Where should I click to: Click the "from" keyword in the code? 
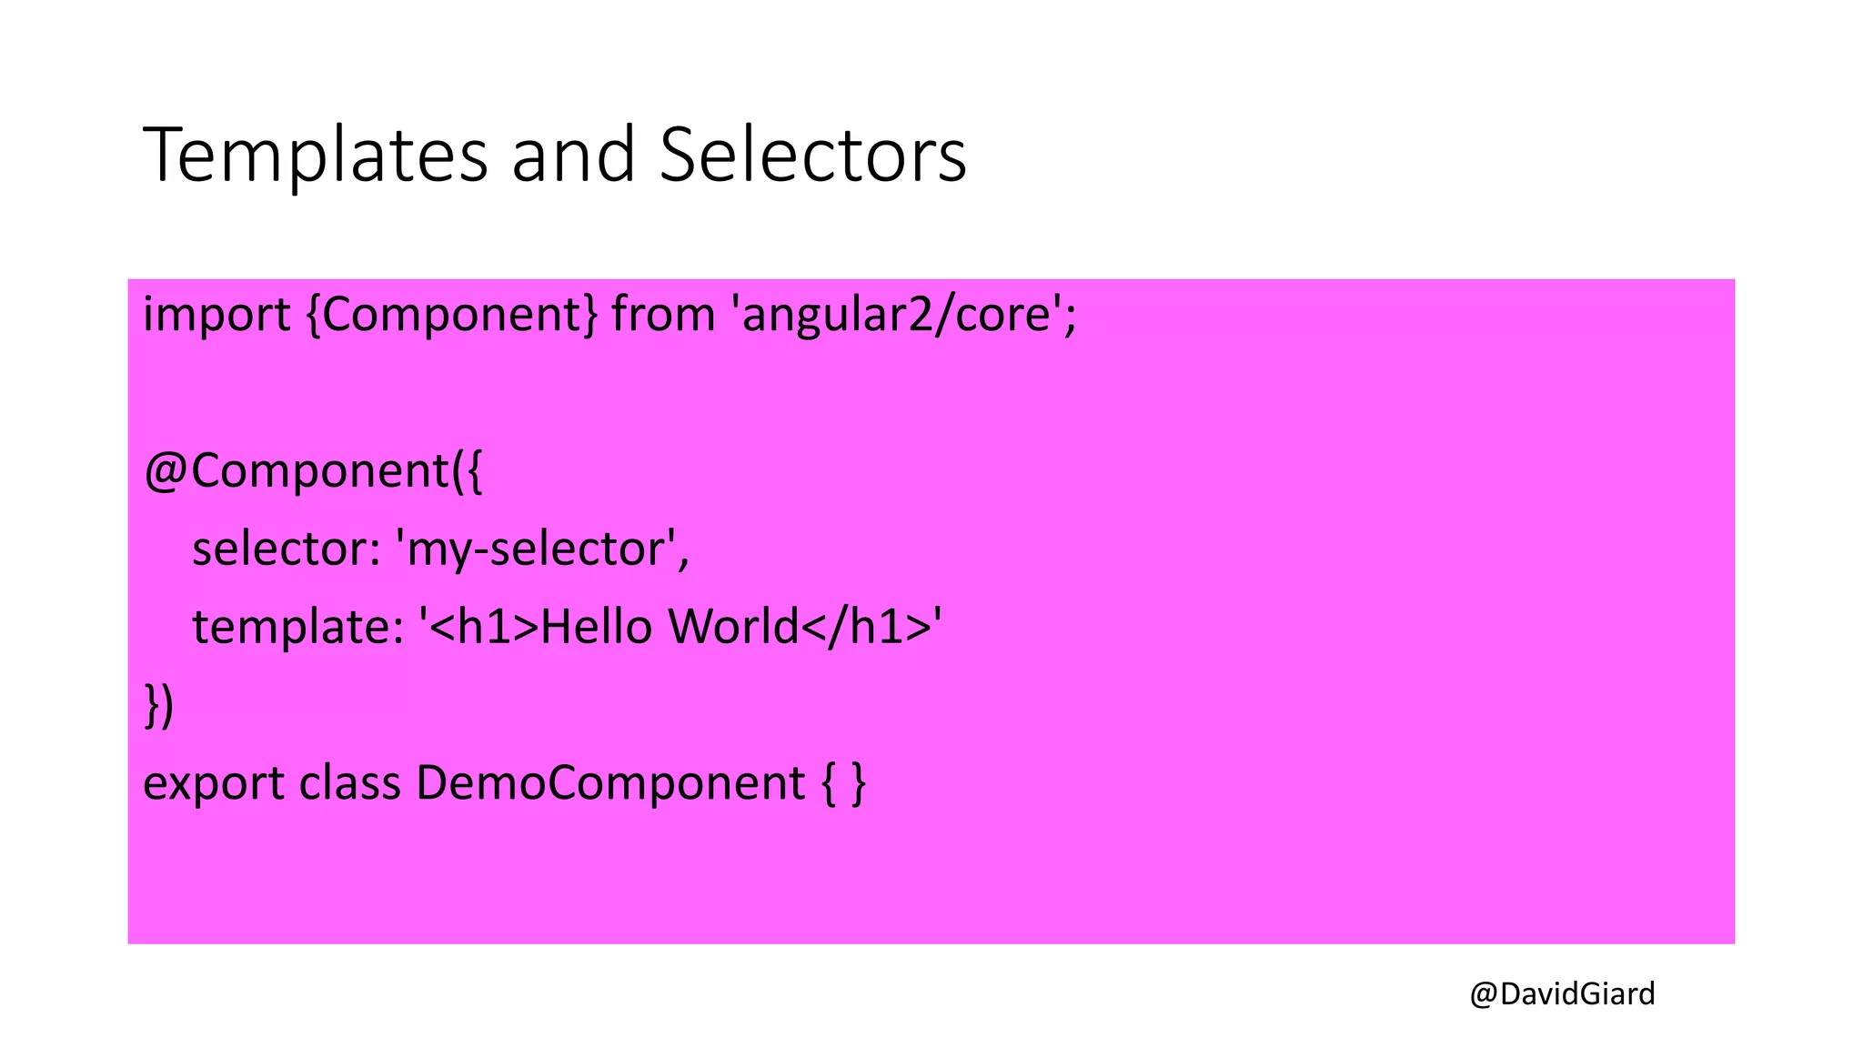[663, 314]
